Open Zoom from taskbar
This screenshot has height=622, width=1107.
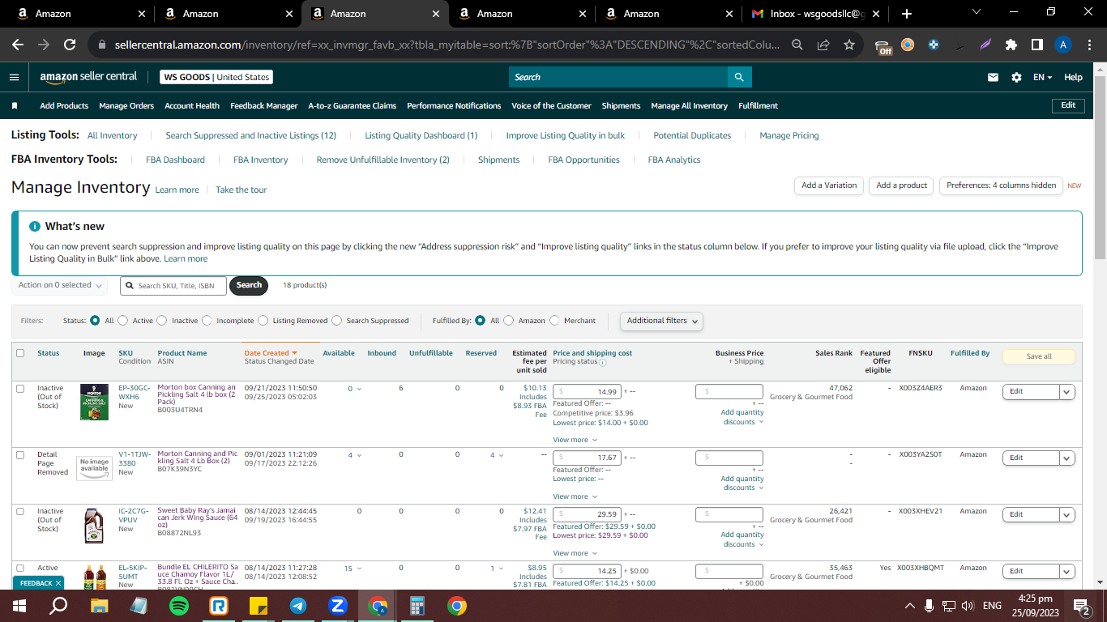tap(338, 605)
